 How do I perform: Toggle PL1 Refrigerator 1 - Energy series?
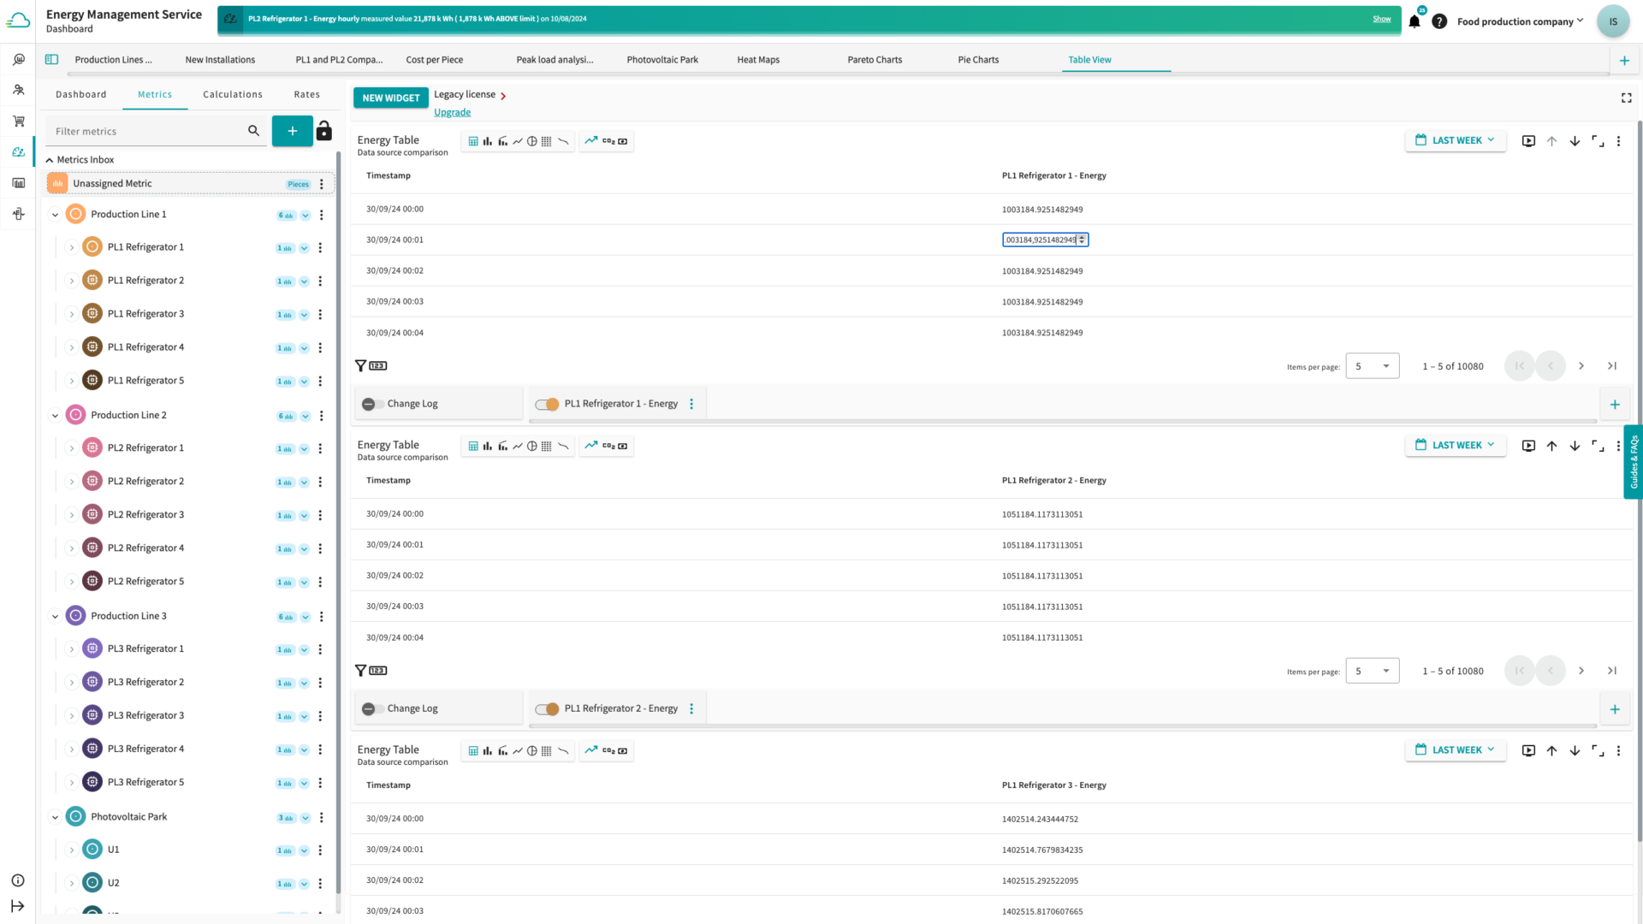click(x=547, y=405)
